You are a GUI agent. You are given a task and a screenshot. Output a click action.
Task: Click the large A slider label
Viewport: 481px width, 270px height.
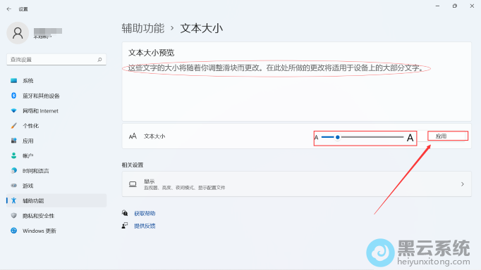pyautogui.click(x=410, y=138)
